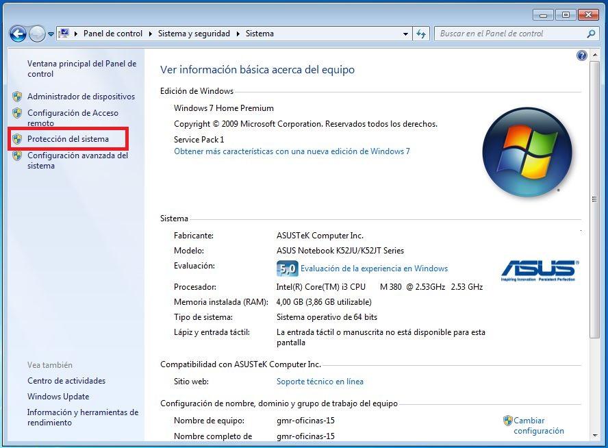Open the recent pages dropdown arrow
608x448 pixels.
coord(51,34)
